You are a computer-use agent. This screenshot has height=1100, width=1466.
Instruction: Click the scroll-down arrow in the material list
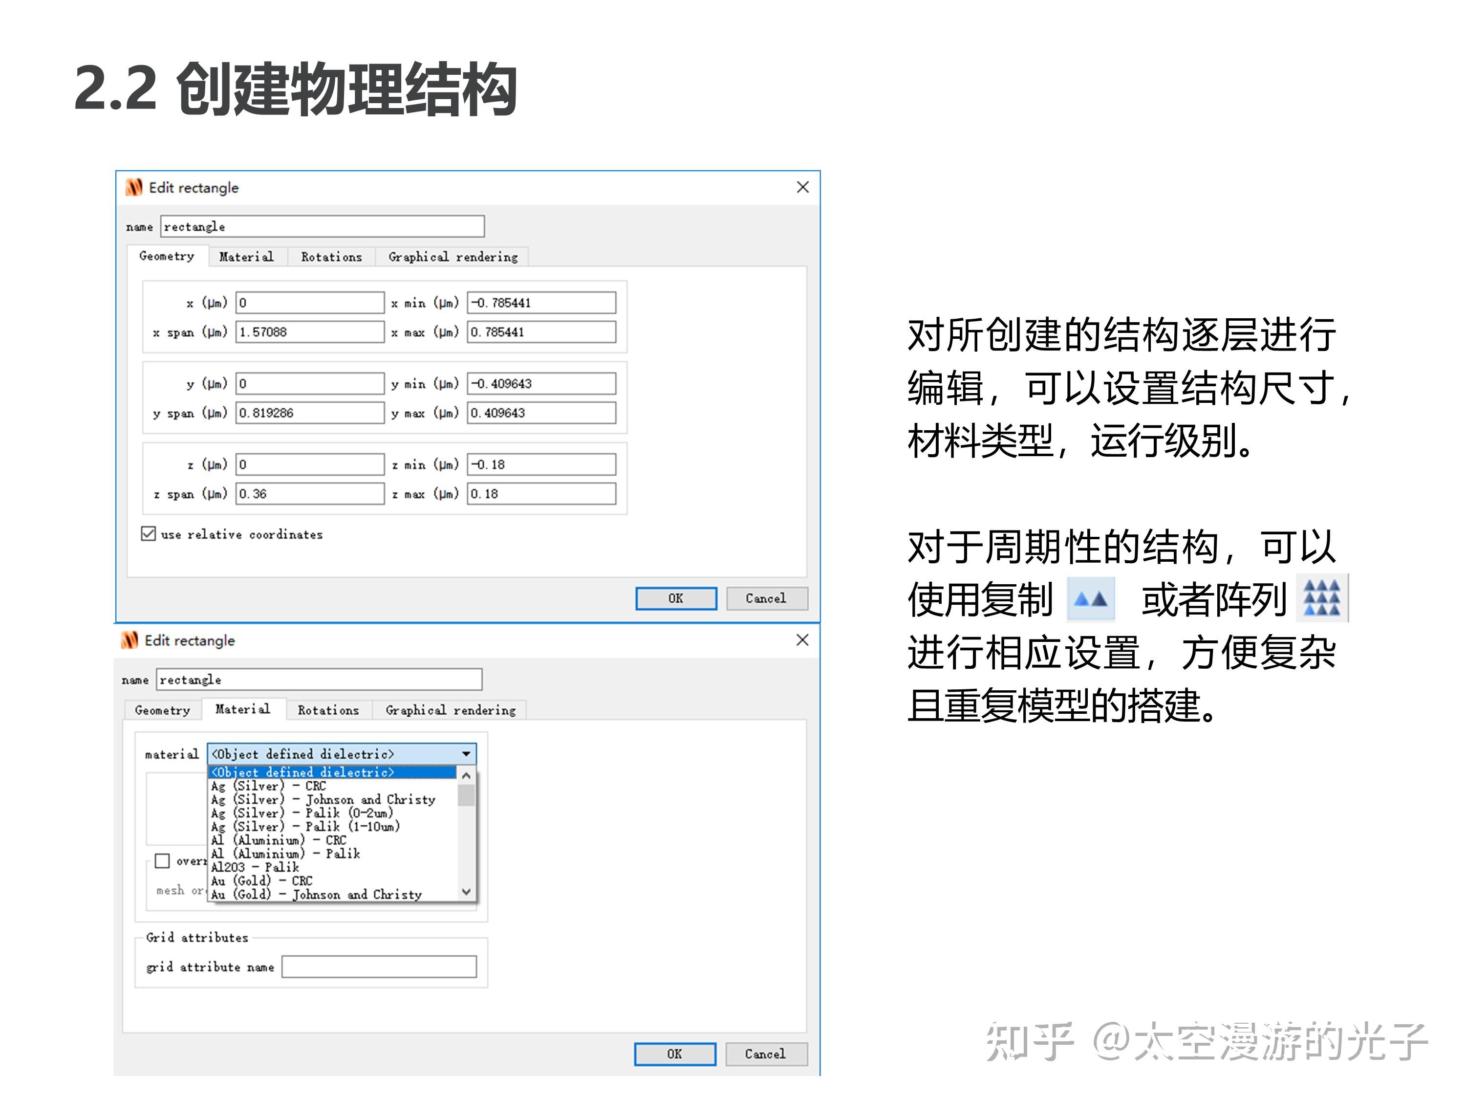click(x=466, y=892)
